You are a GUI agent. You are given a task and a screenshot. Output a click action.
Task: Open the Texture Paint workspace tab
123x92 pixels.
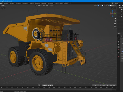click(x=25, y=4)
